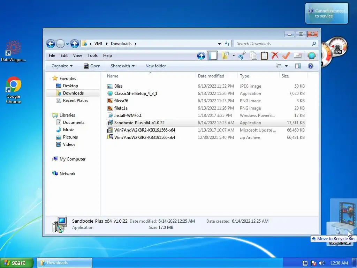Sort by Date modified column header
This screenshot has height=268, width=357.
click(x=216, y=76)
